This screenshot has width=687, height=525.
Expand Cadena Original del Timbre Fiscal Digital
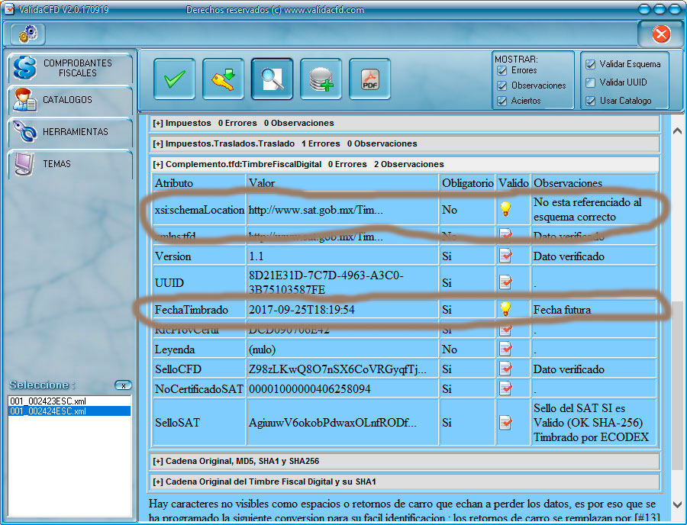click(x=404, y=482)
